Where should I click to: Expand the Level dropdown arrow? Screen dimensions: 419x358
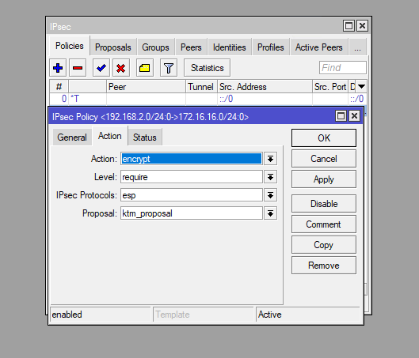pyautogui.click(x=270, y=177)
